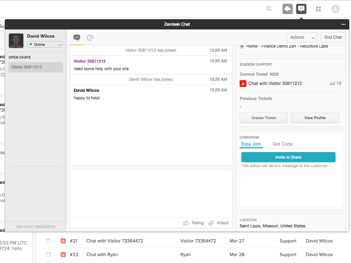Select checkbox for ticket #22
The height and width of the screenshot is (263, 351).
coord(48,254)
